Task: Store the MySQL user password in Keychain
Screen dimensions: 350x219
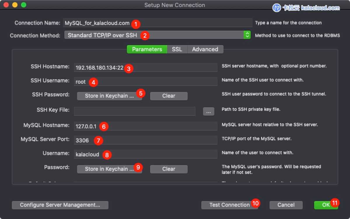Action: tap(108, 169)
